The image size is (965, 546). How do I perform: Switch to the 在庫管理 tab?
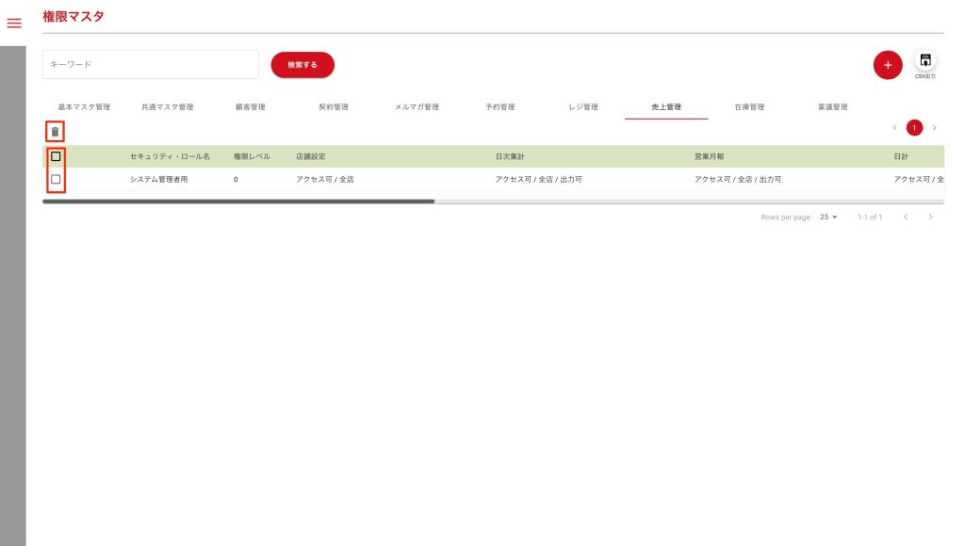(749, 107)
